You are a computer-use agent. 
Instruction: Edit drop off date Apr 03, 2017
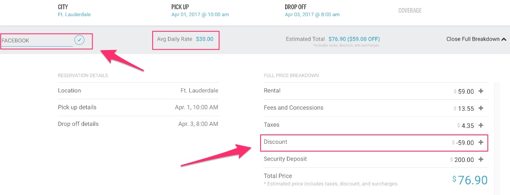click(312, 14)
